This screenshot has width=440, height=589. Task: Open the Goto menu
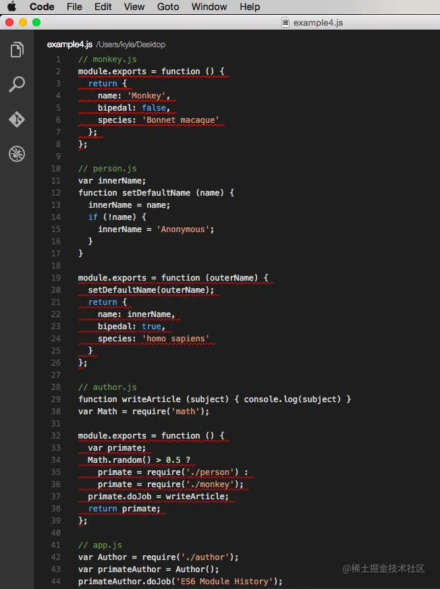coord(168,7)
